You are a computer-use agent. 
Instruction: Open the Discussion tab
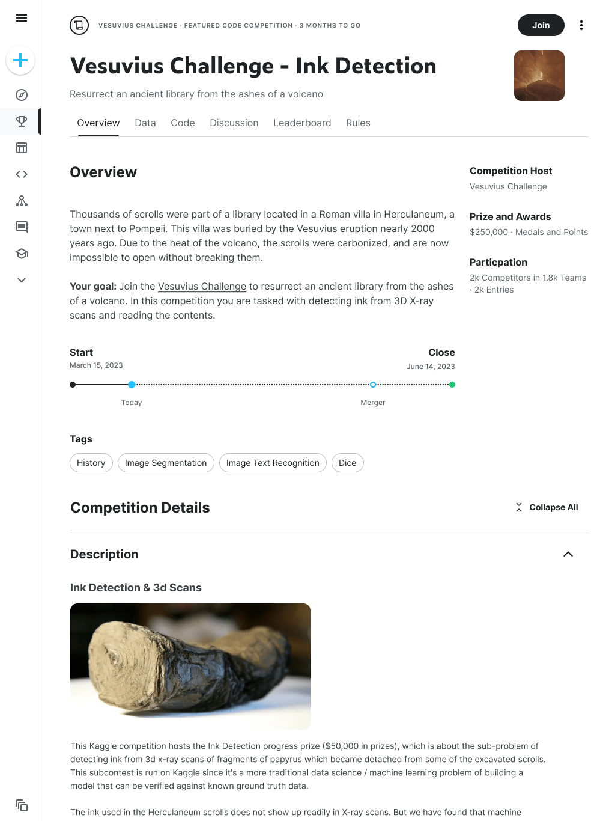click(x=234, y=123)
